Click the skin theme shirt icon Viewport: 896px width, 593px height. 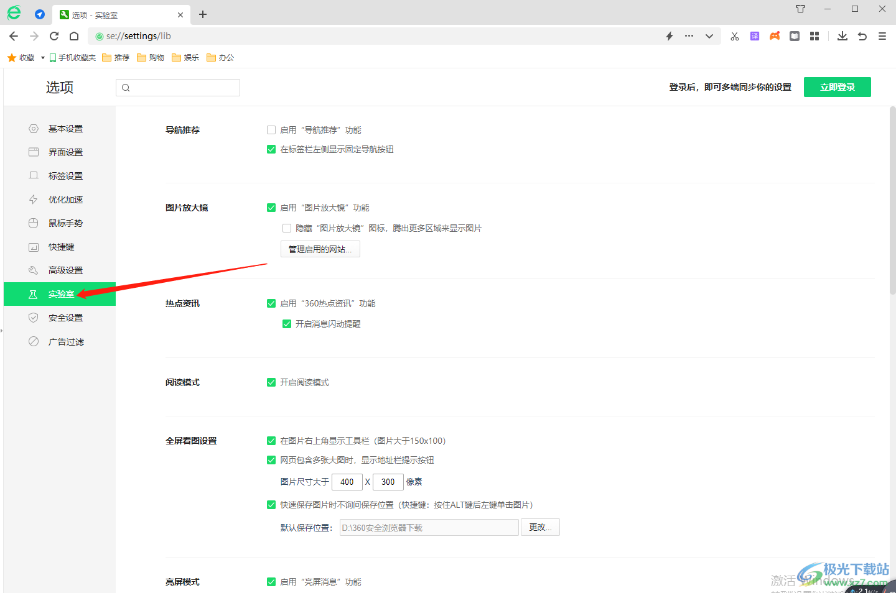click(801, 9)
